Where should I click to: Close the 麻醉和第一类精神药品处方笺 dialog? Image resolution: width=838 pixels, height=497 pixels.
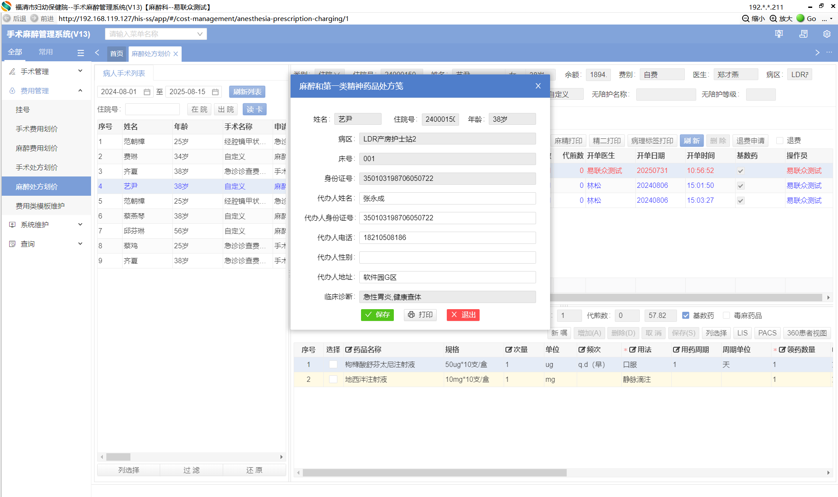tap(538, 86)
